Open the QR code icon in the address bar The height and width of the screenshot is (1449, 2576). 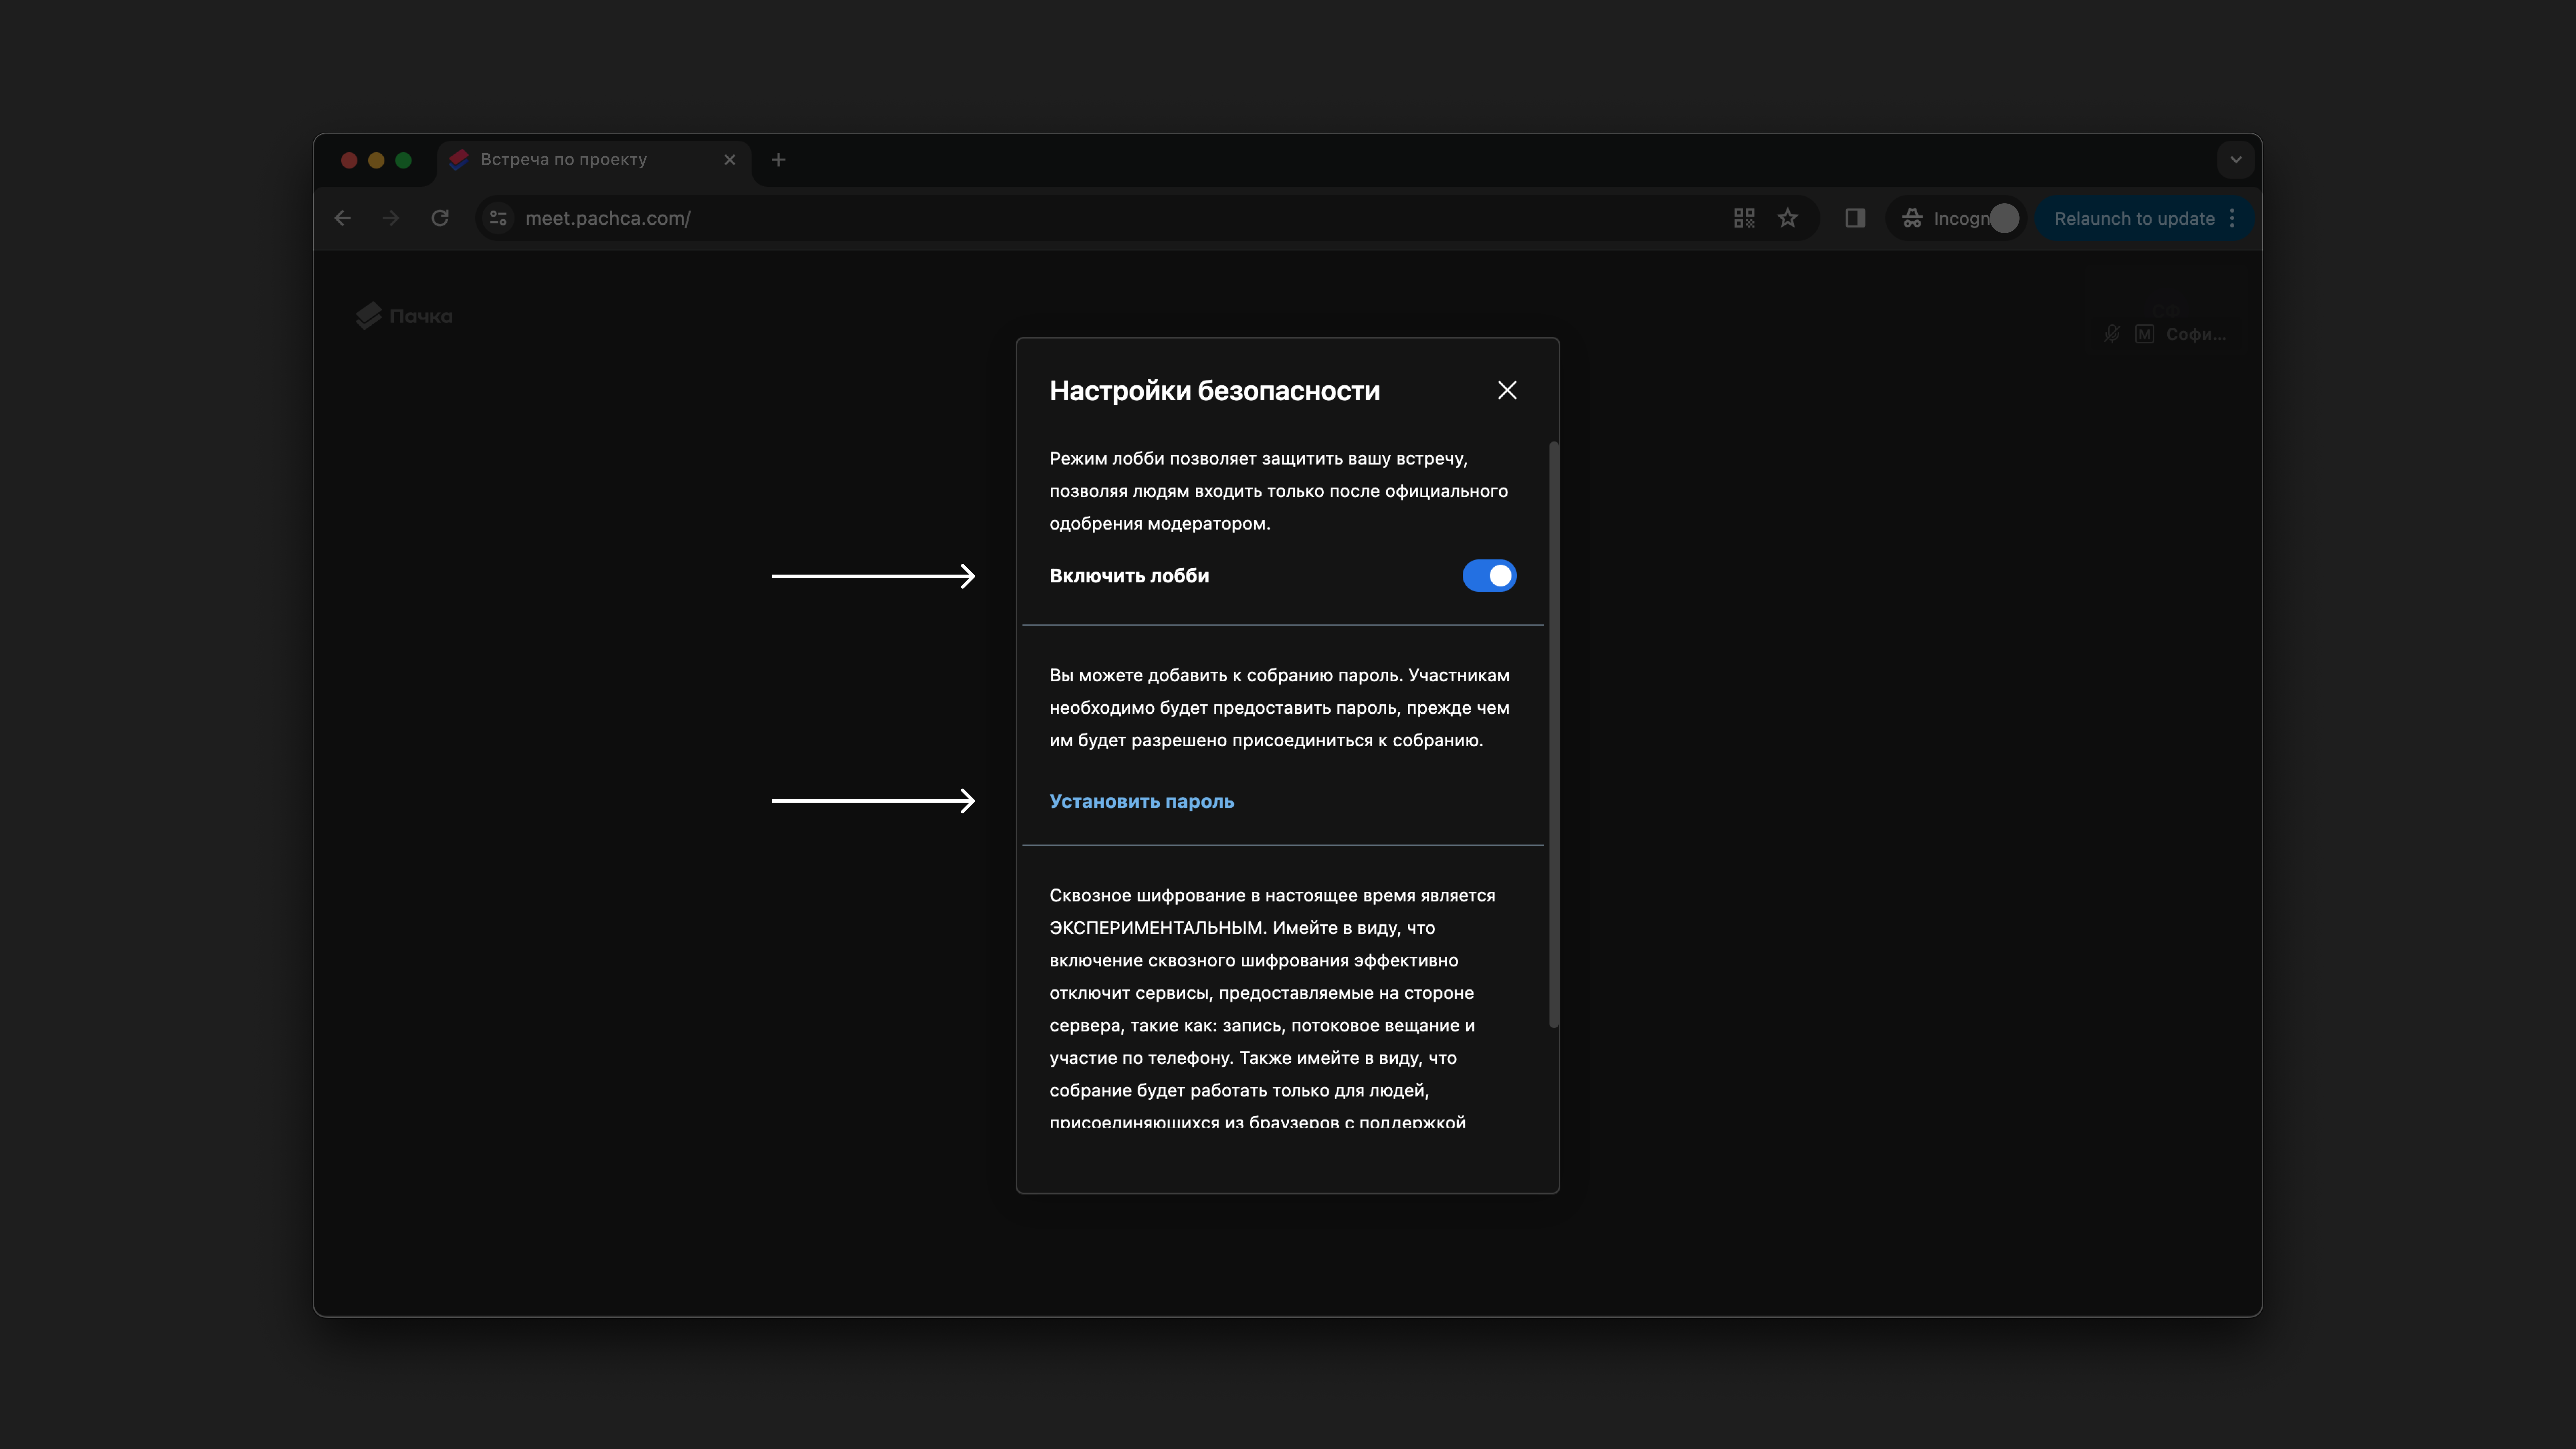[x=1744, y=218]
